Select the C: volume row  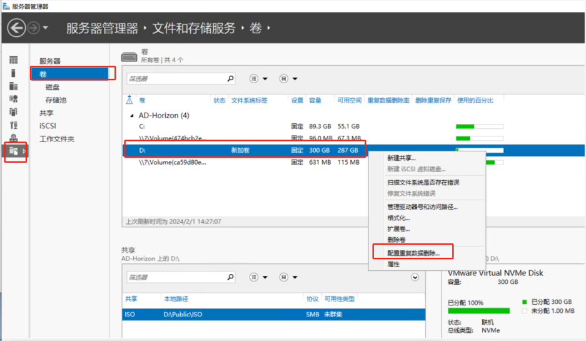click(353, 126)
